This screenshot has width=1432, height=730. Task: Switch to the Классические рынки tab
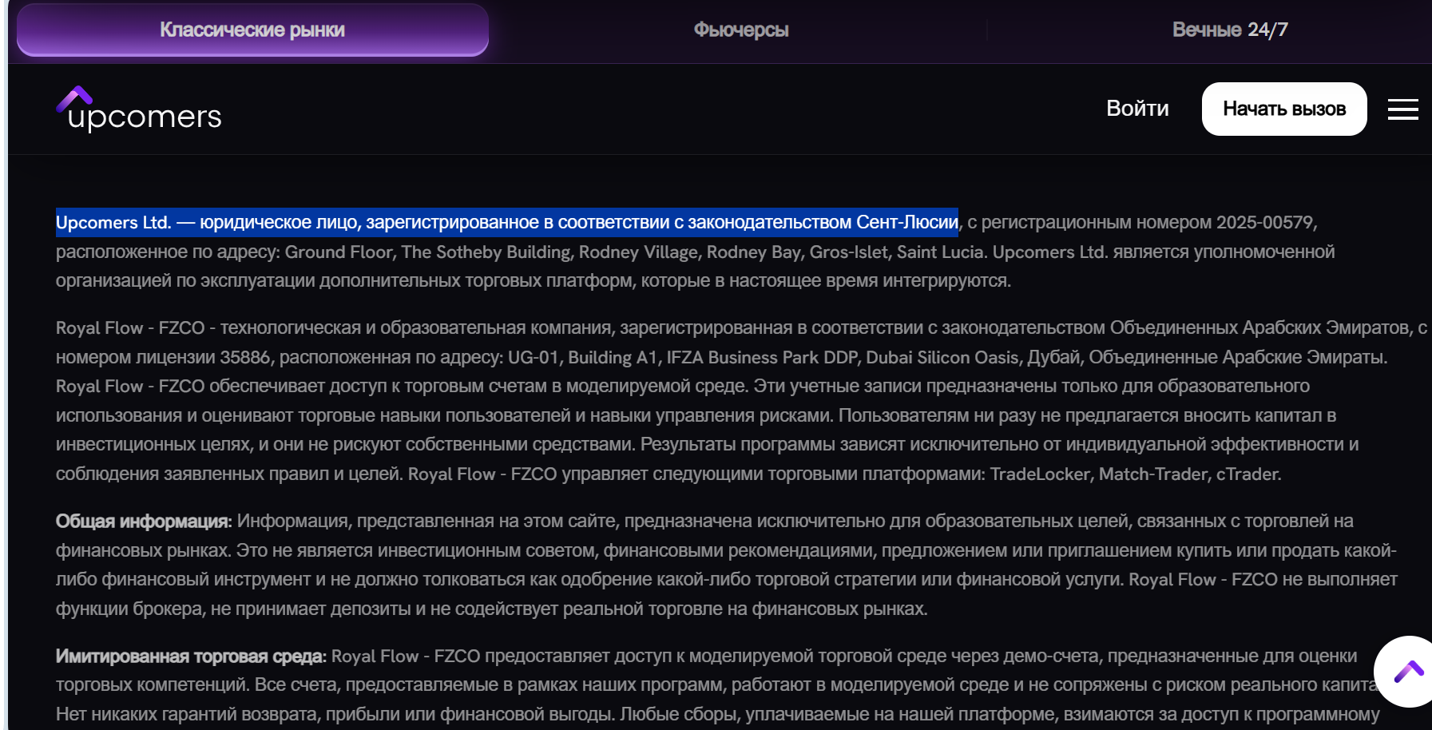point(252,30)
